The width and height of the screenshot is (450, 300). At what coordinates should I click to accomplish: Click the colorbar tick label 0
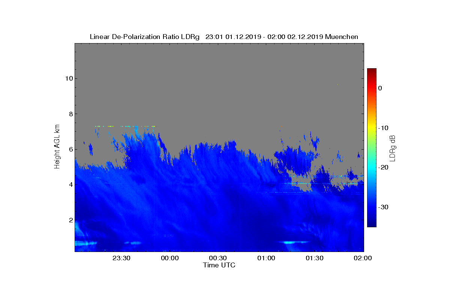tap(380, 88)
